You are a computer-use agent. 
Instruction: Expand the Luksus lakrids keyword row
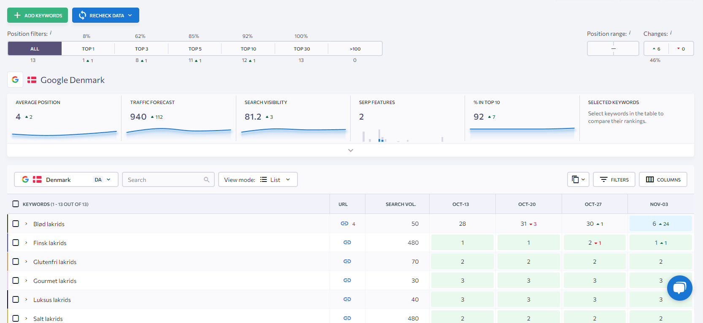tap(26, 299)
